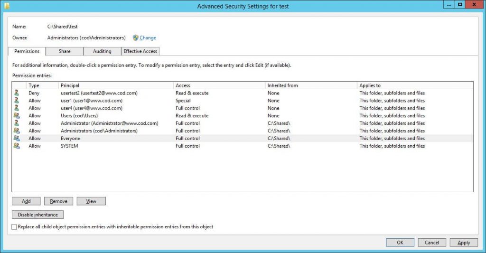
Task: Enable Replace all child object permission entries checkbox
Action: [x=14, y=227]
